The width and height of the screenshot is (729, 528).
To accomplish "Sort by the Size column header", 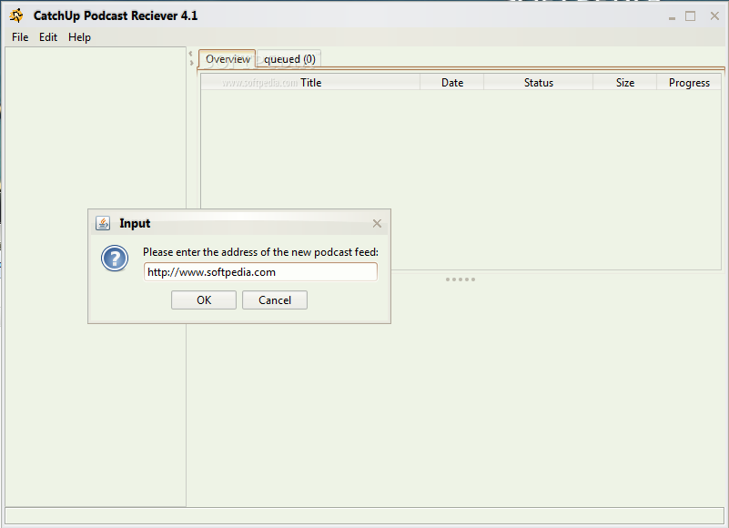I will point(624,83).
